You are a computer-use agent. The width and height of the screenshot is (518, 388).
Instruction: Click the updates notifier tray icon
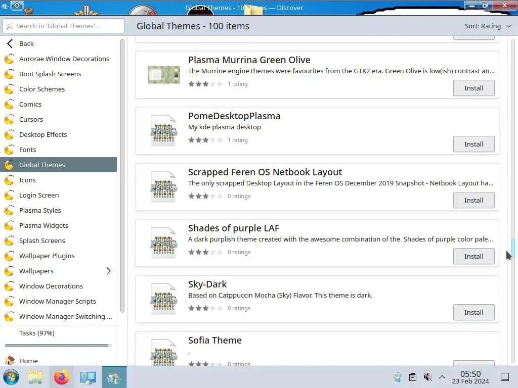click(x=398, y=377)
